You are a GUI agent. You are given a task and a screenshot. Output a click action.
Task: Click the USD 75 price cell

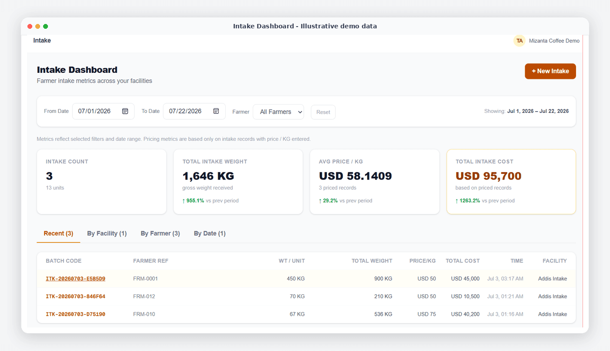click(427, 314)
